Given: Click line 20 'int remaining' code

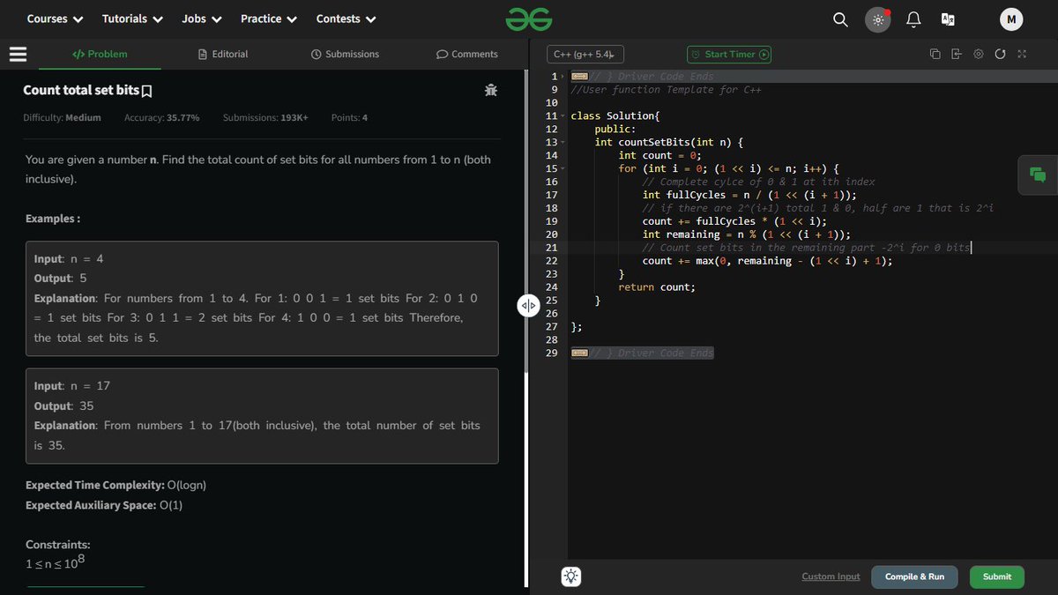Looking at the screenshot, I should coord(747,234).
